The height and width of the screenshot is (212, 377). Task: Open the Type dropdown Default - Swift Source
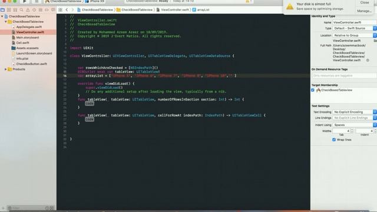(355, 28)
